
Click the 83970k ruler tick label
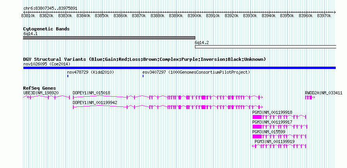click(324, 16)
